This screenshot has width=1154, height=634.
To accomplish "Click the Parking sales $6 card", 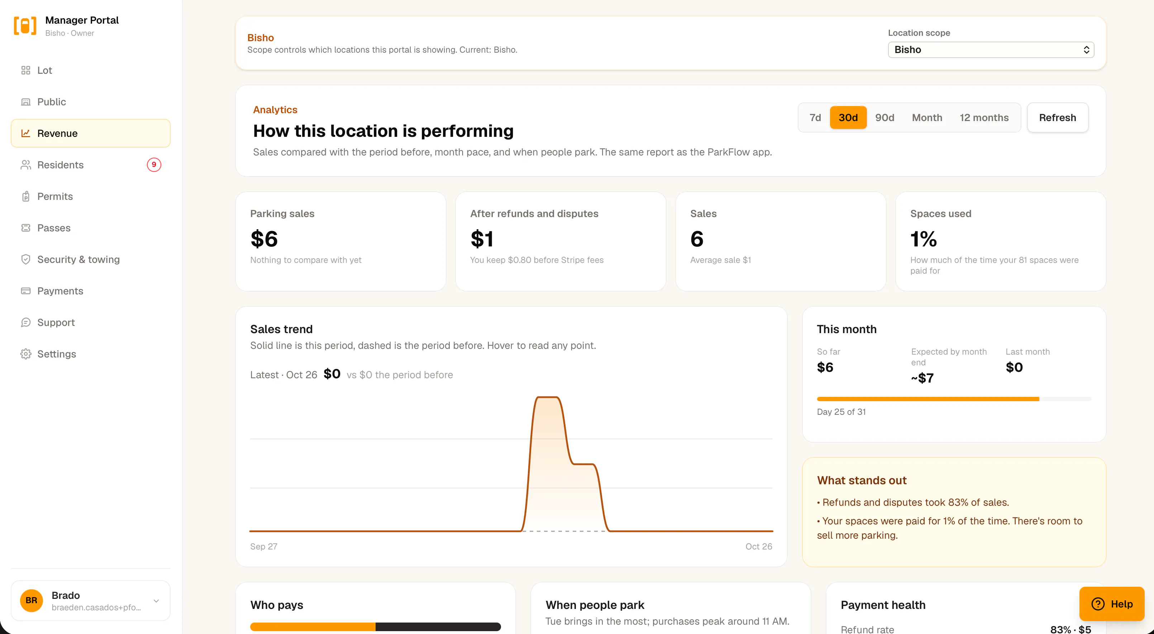I will tap(340, 241).
